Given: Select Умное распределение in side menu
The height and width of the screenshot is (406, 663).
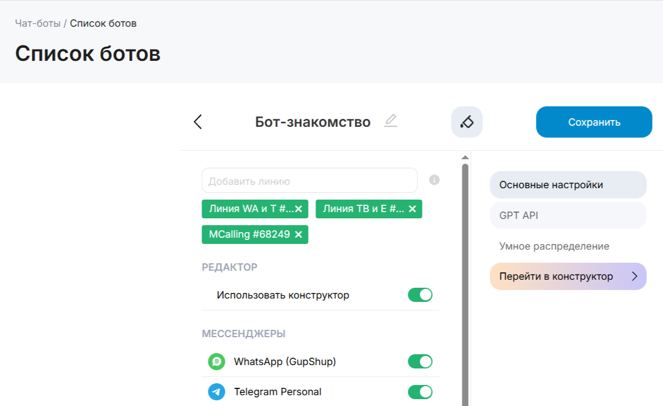Looking at the screenshot, I should [x=554, y=246].
